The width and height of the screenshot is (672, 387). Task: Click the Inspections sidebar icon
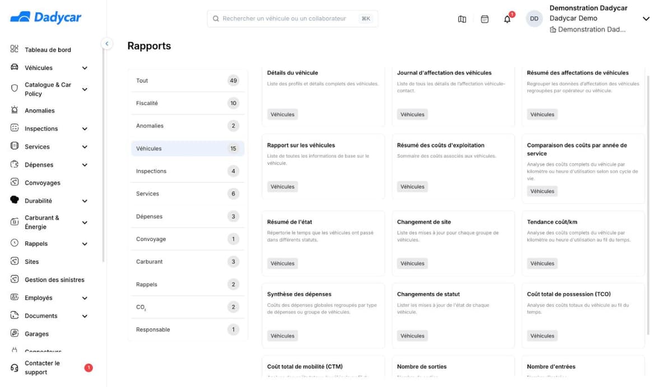(x=15, y=128)
